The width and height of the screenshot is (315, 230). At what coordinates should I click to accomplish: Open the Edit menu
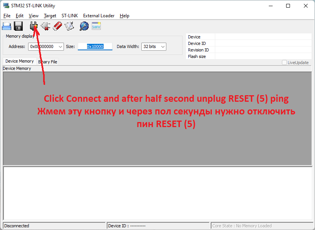pyautogui.click(x=20, y=16)
